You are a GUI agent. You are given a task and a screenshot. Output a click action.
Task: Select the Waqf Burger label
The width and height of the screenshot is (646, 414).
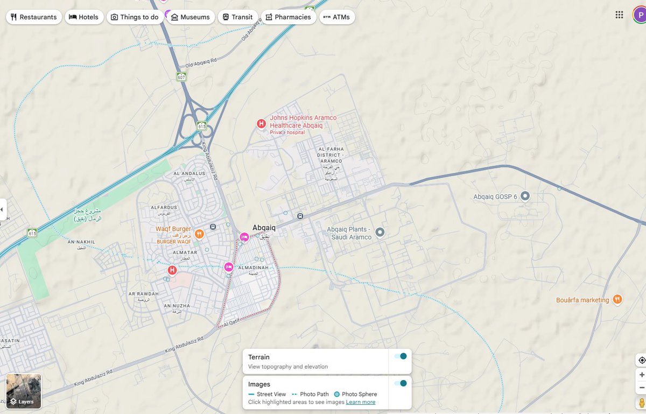click(173, 229)
